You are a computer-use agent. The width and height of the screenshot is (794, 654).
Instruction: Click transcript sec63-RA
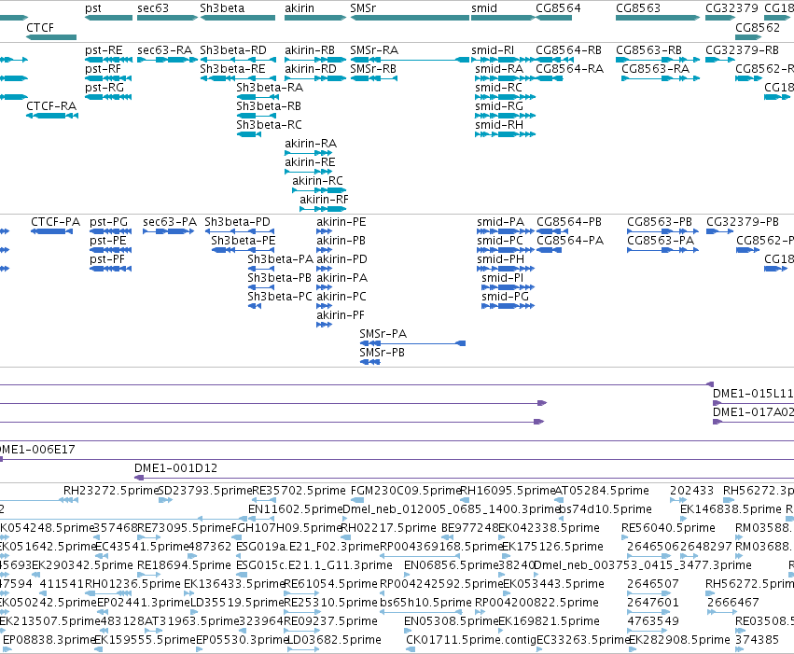pos(164,50)
